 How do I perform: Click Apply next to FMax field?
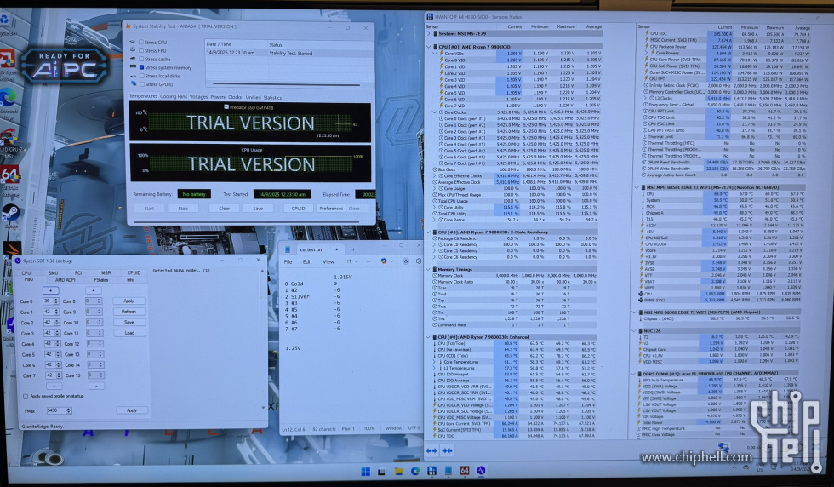pos(131,410)
